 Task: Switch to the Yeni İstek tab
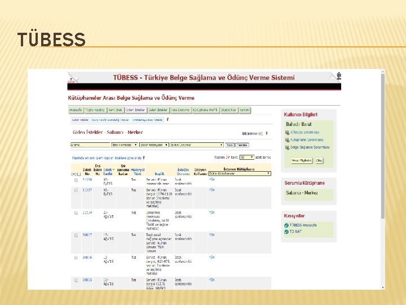(x=115, y=110)
